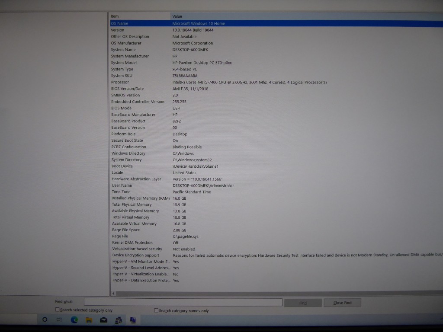The height and width of the screenshot is (332, 443).
Task: Select Installed Physical Memory (RAM) item
Action: click(x=141, y=198)
